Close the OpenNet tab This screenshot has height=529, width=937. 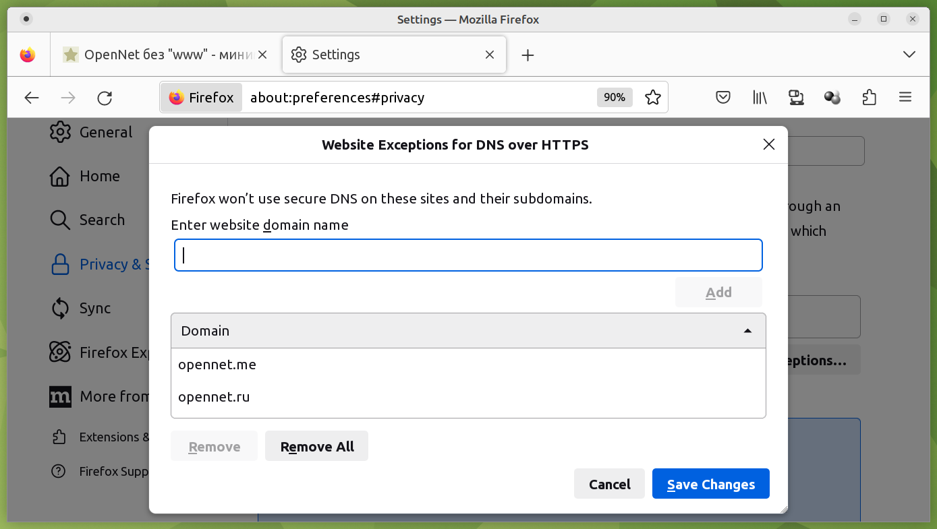(x=262, y=55)
